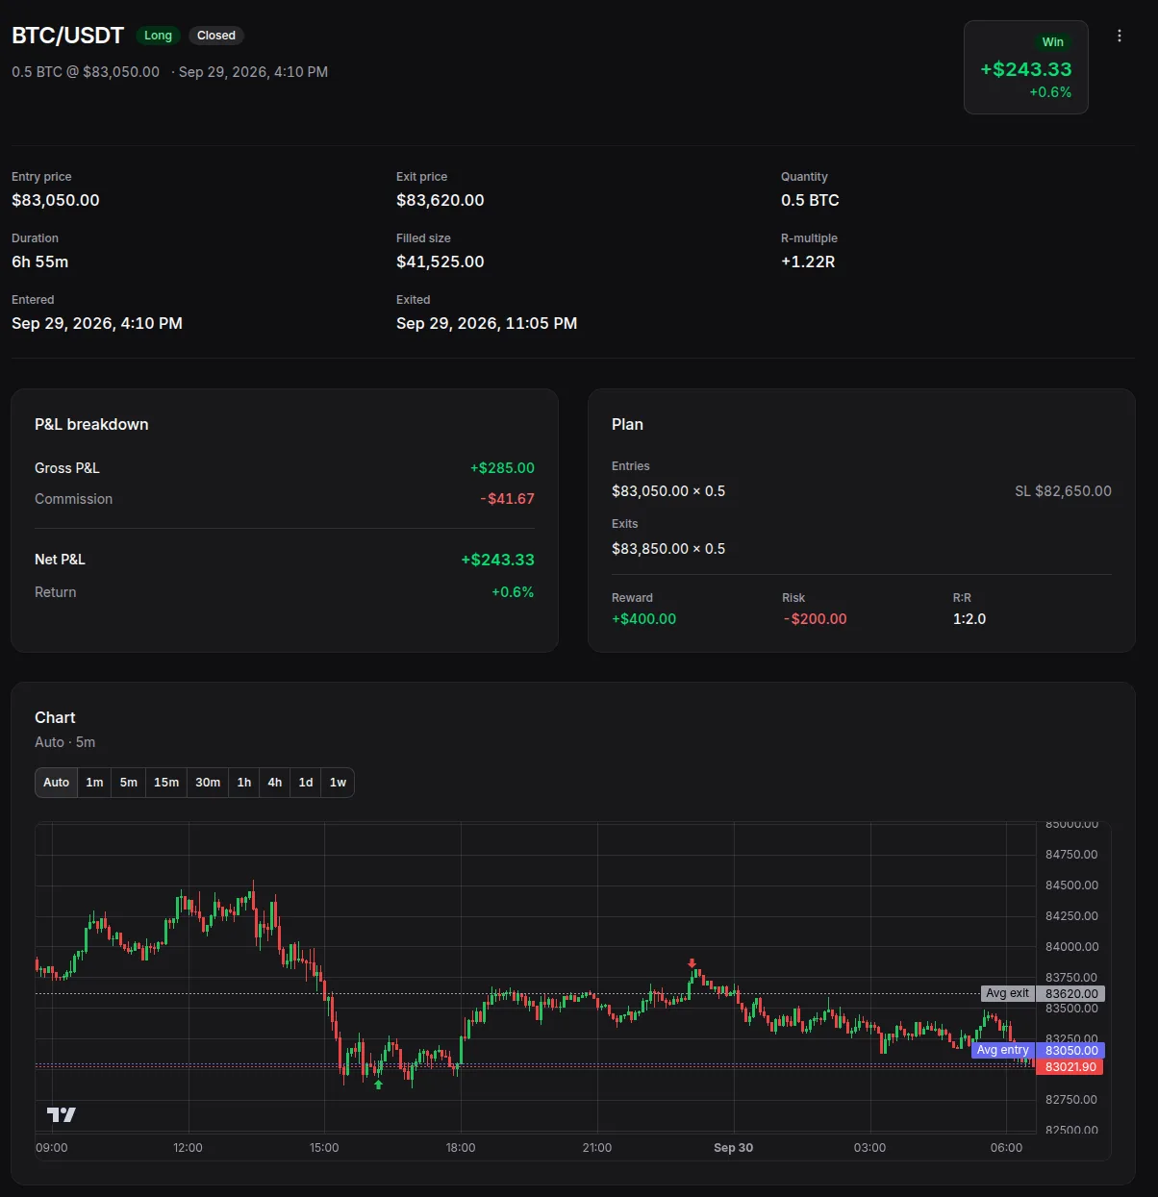Switch chart to 1h timeframe
Viewport: 1158px width, 1197px height.
tap(244, 783)
